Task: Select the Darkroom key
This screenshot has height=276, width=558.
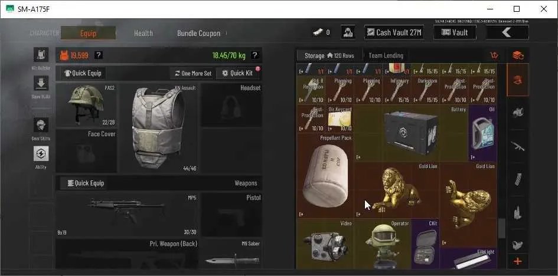Action: click(x=425, y=90)
